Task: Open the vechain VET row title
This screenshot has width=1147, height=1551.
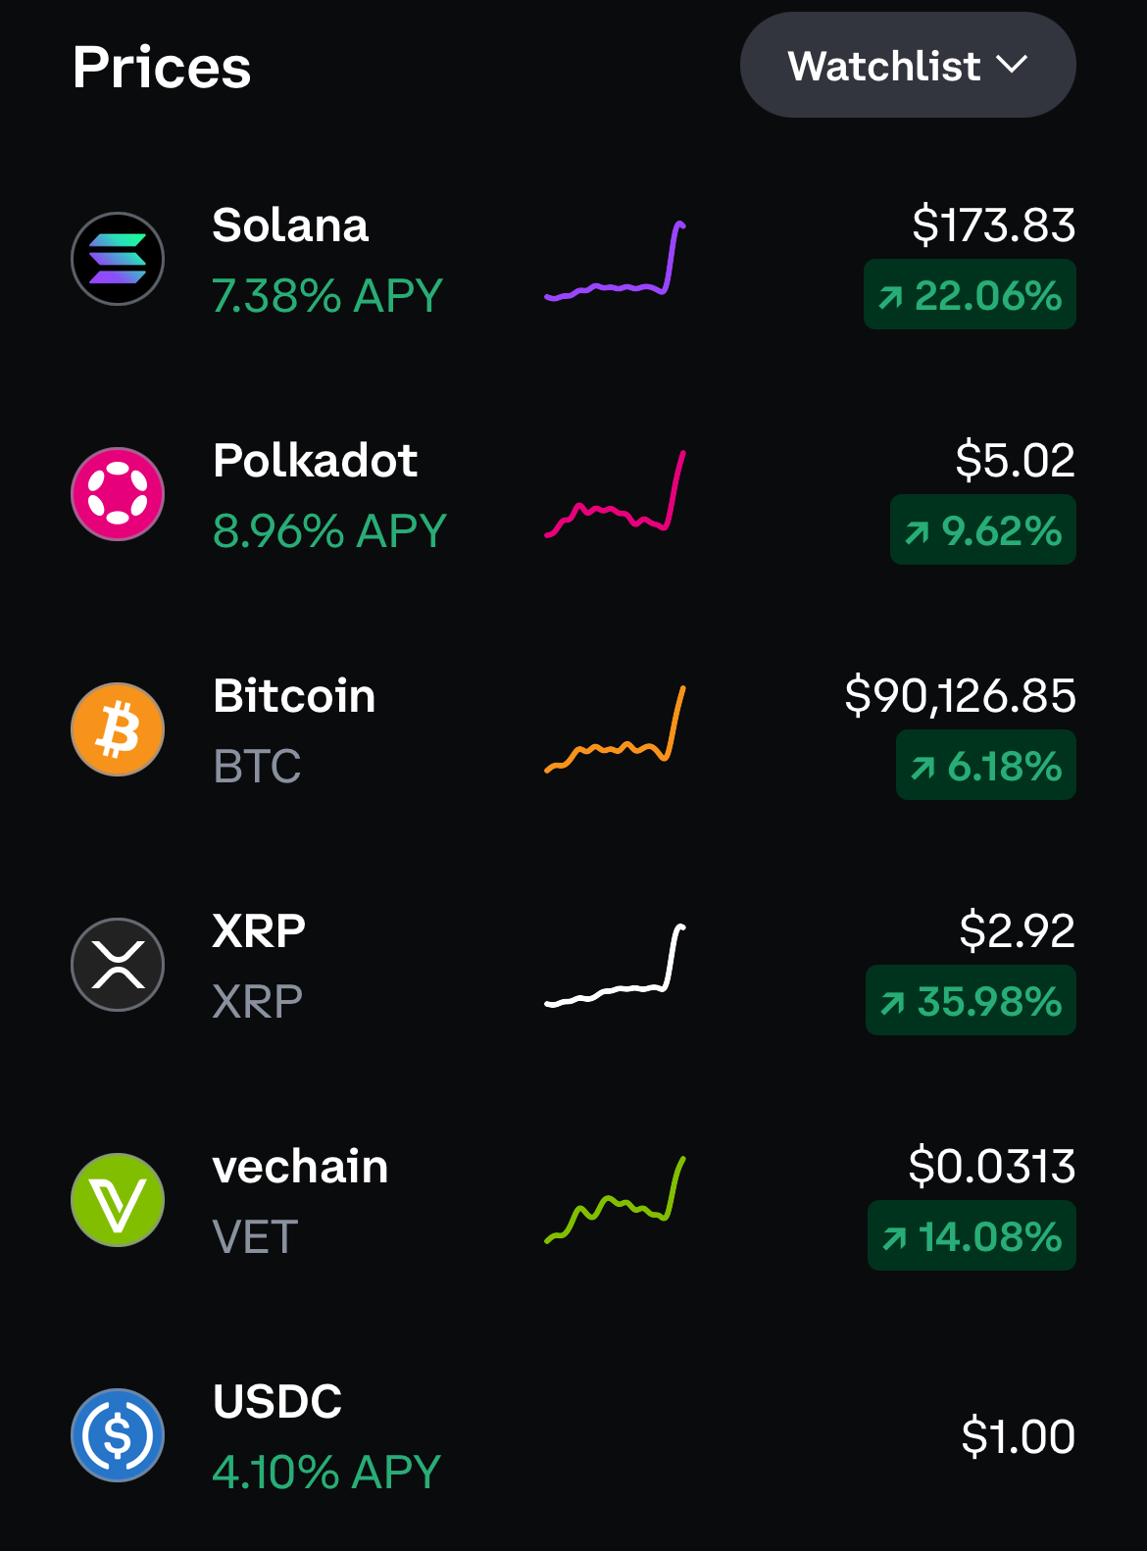Action: pyautogui.click(x=300, y=1166)
